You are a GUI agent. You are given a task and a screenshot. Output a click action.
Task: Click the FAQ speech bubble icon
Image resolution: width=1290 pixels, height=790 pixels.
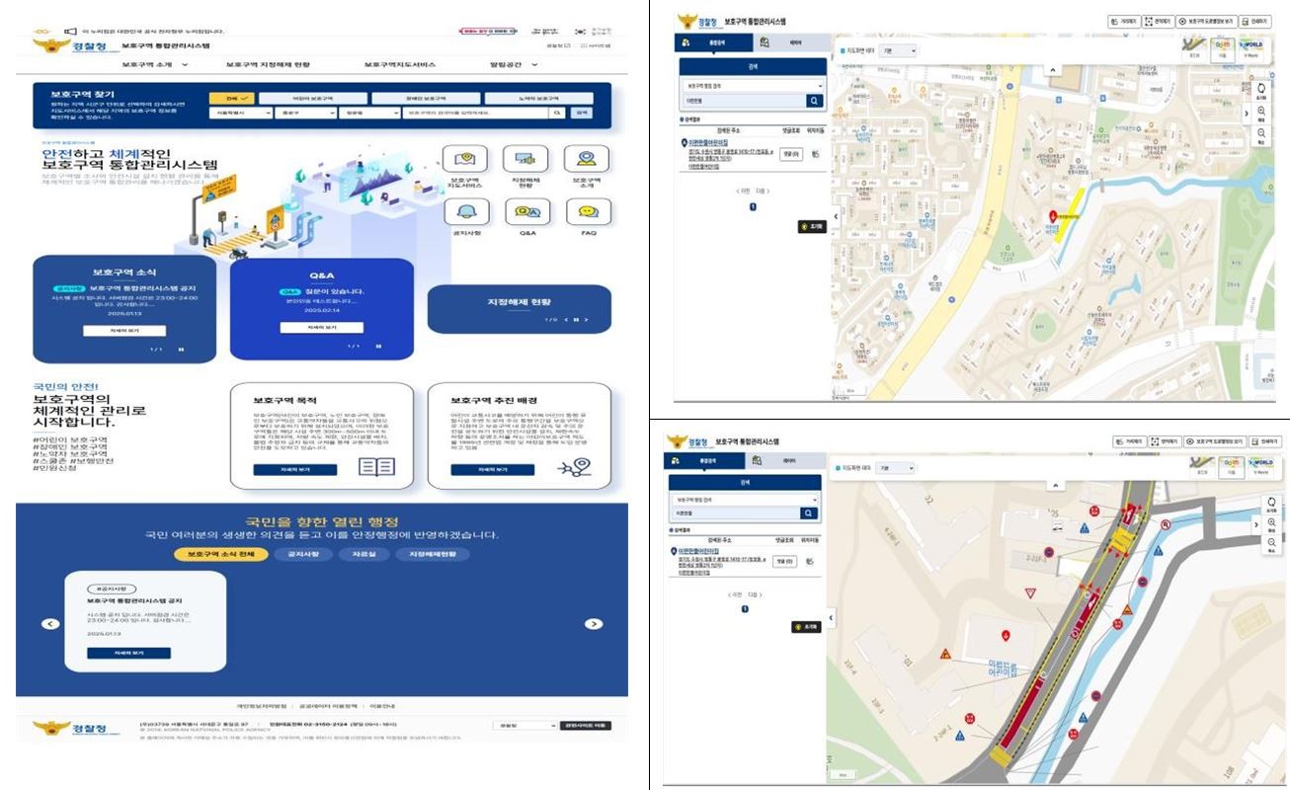pos(588,211)
